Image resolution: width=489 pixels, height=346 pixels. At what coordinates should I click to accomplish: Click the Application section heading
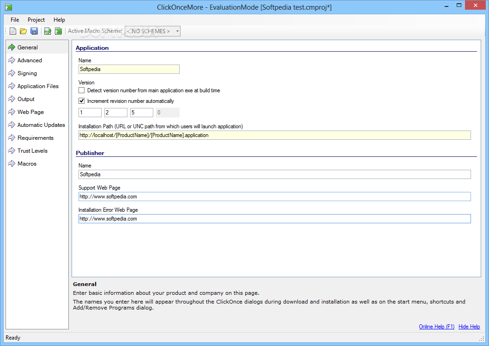tap(92, 48)
